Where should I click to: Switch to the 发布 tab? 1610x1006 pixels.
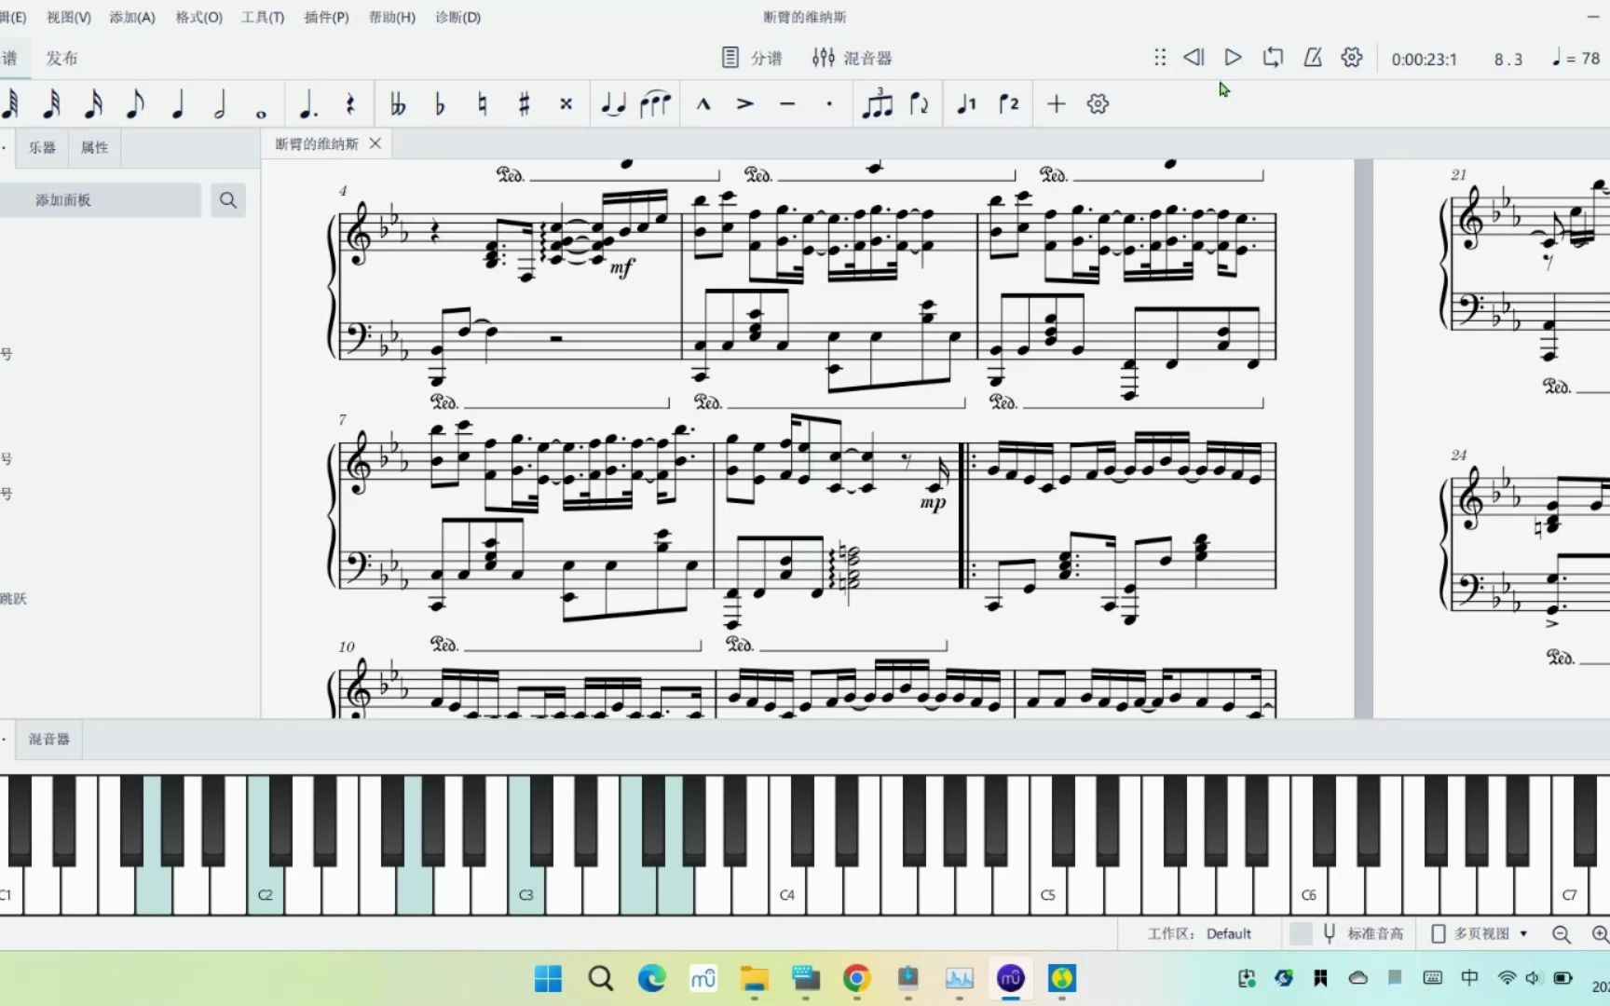click(61, 58)
